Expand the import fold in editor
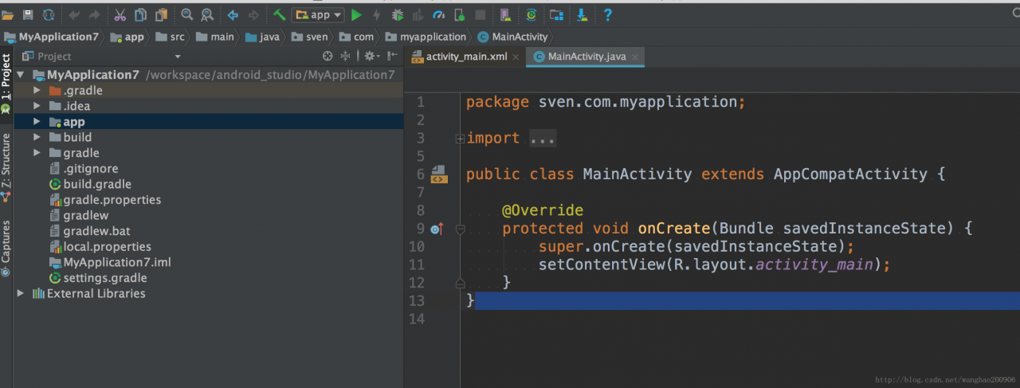This screenshot has height=388, width=1020. pos(460,139)
